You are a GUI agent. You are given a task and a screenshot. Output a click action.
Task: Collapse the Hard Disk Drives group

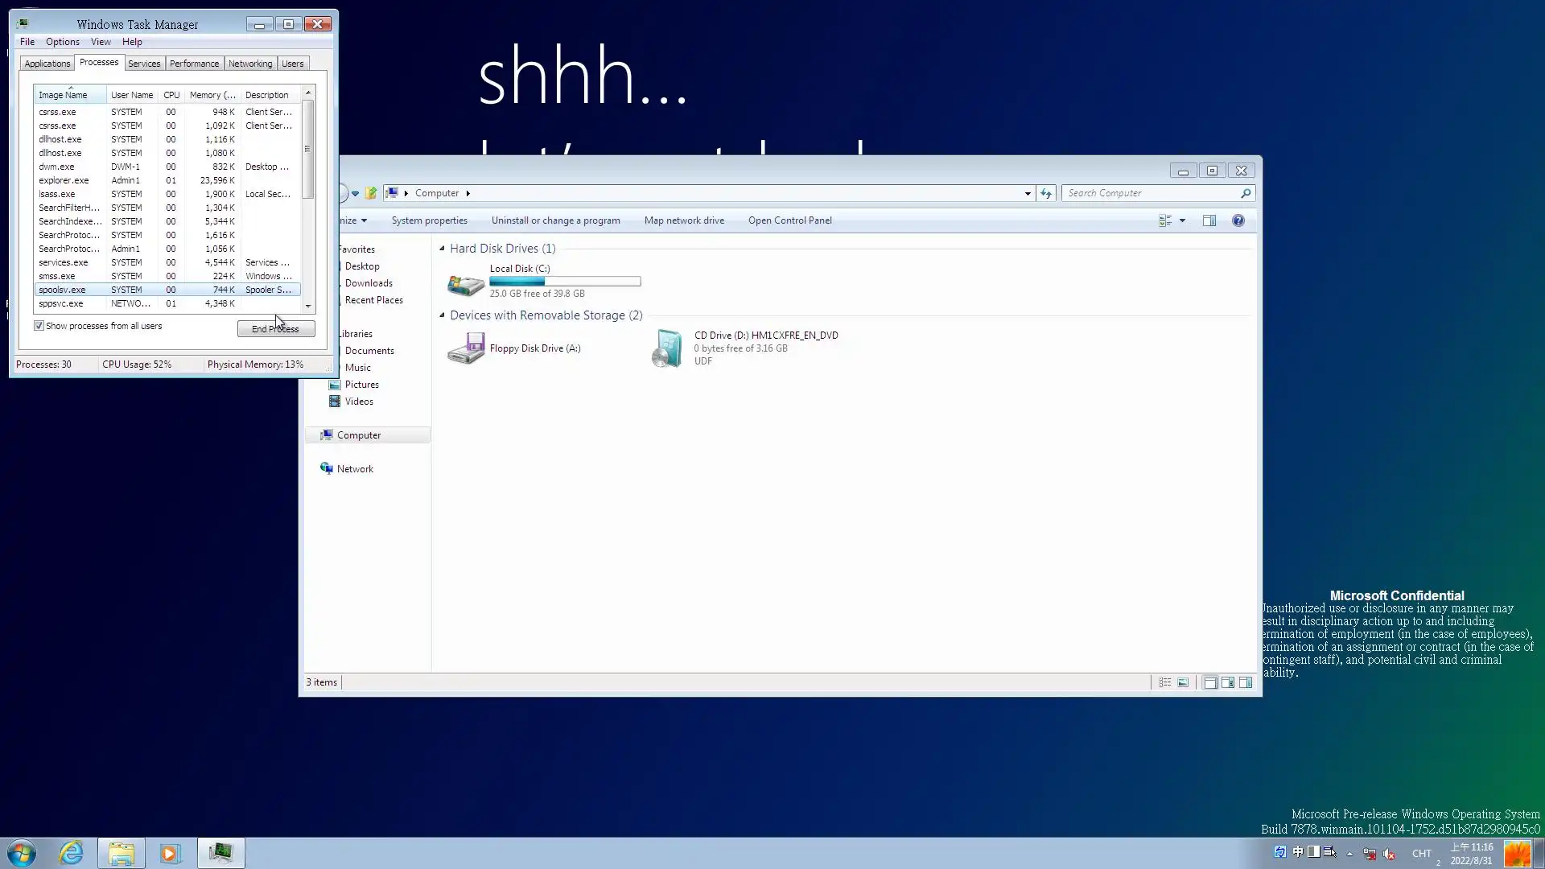point(442,249)
